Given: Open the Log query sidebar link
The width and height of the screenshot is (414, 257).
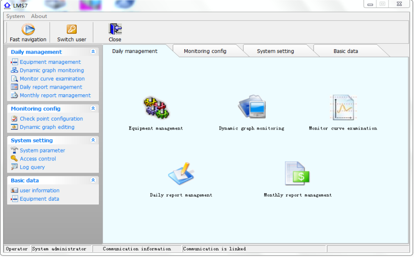Looking at the screenshot, I should pos(32,167).
